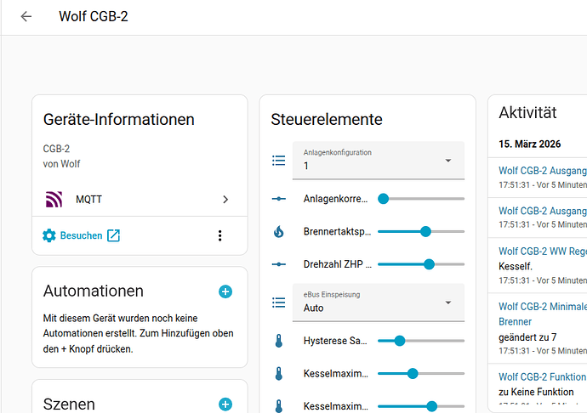The height and width of the screenshot is (413, 587).
Task: Click the Brennertaktsperre slider
Action: pyautogui.click(x=421, y=231)
